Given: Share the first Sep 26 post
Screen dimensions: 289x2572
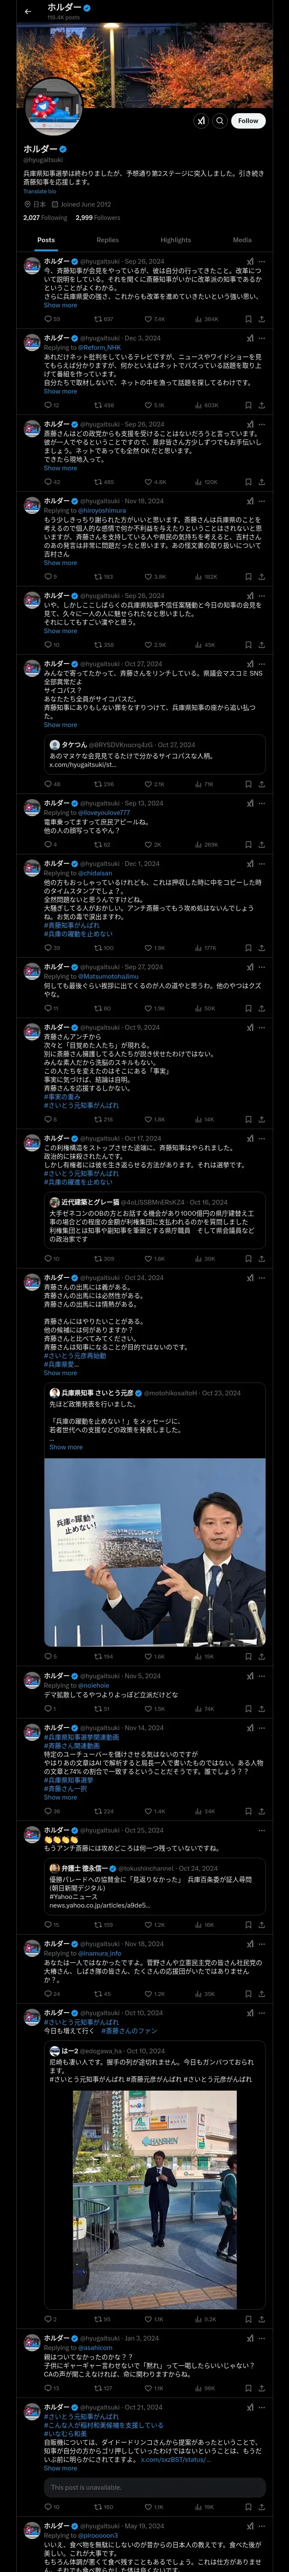Looking at the screenshot, I should [x=262, y=319].
